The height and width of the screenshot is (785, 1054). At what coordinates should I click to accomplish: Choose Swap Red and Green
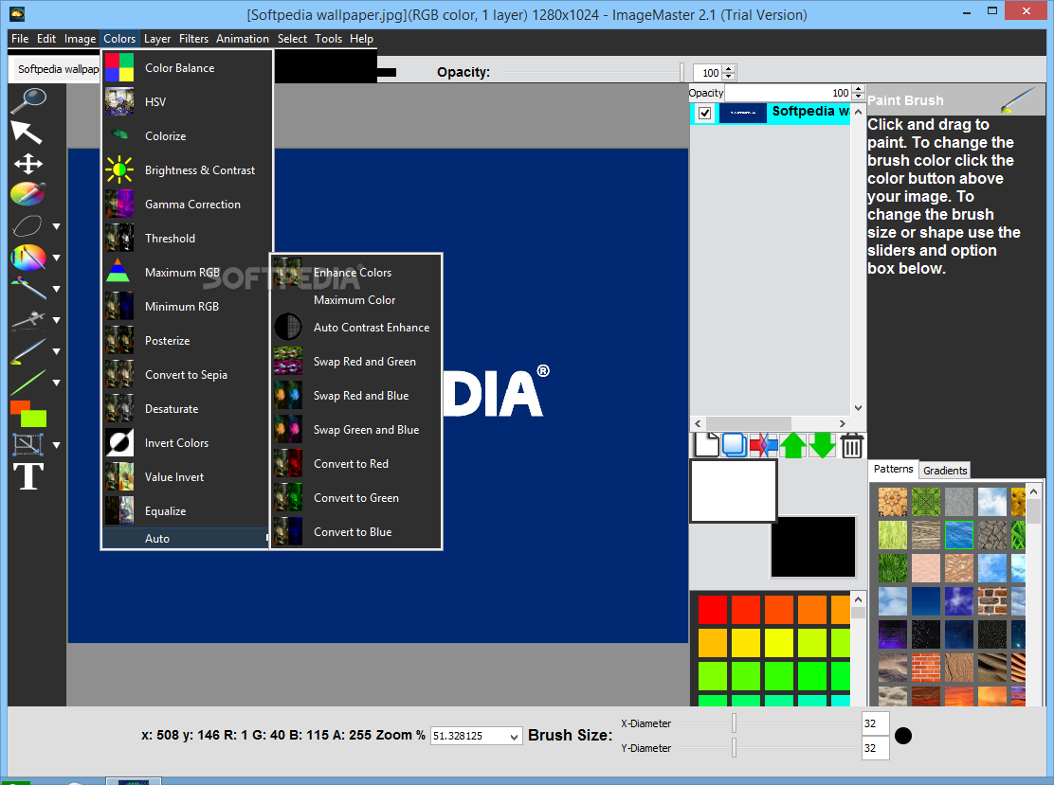pos(355,362)
